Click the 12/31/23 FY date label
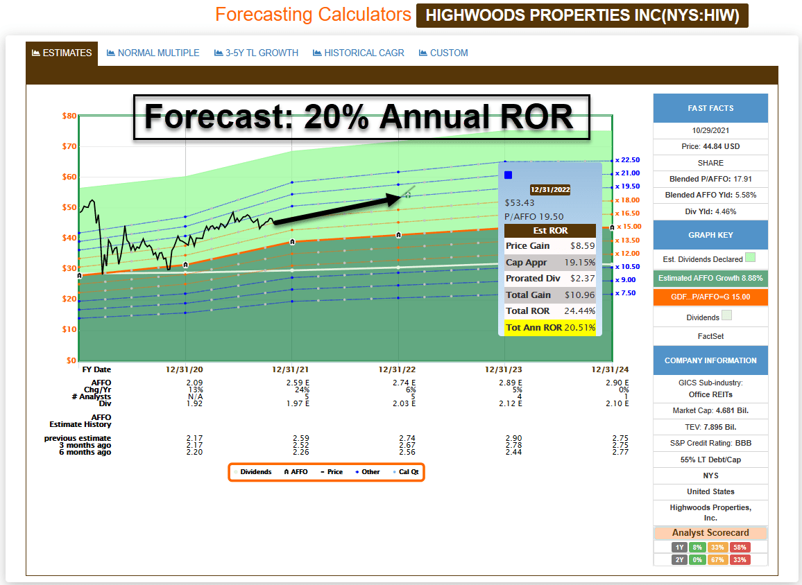The height and width of the screenshot is (585, 802). tap(503, 369)
